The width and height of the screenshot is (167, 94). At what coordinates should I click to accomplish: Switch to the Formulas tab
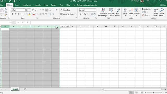point(38,5)
